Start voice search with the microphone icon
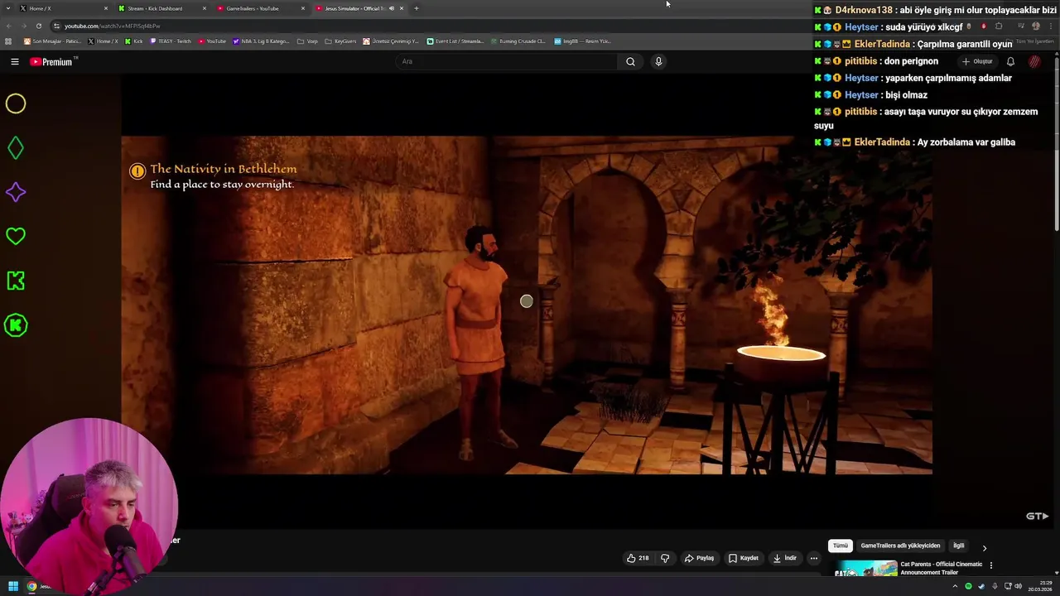 (658, 61)
